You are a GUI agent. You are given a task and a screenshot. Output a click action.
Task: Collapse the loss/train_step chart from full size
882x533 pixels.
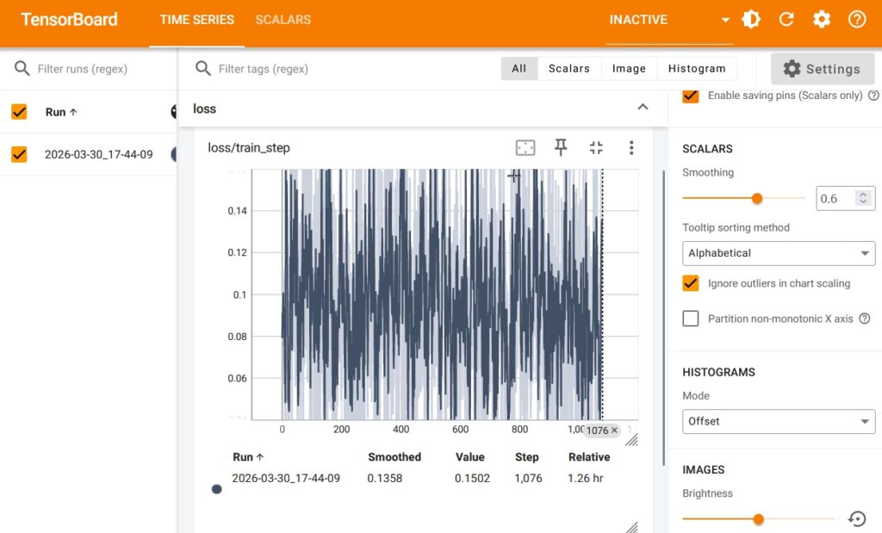(596, 148)
